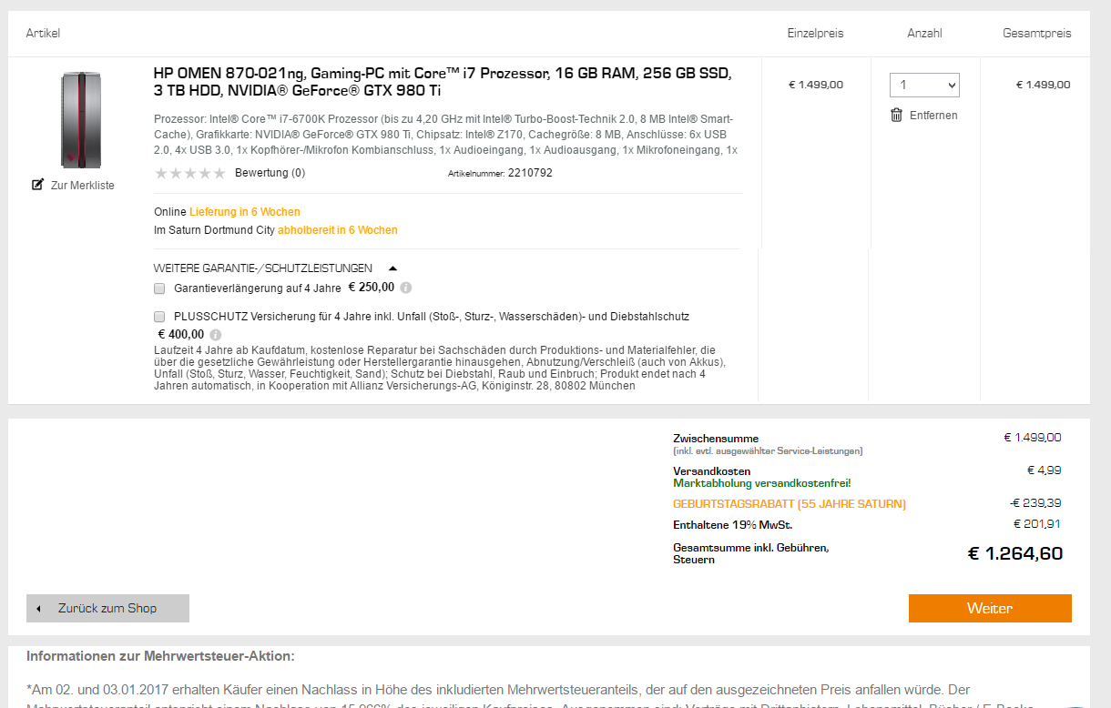Click the star rating icons
Image resolution: width=1111 pixels, height=708 pixels.
(x=190, y=173)
